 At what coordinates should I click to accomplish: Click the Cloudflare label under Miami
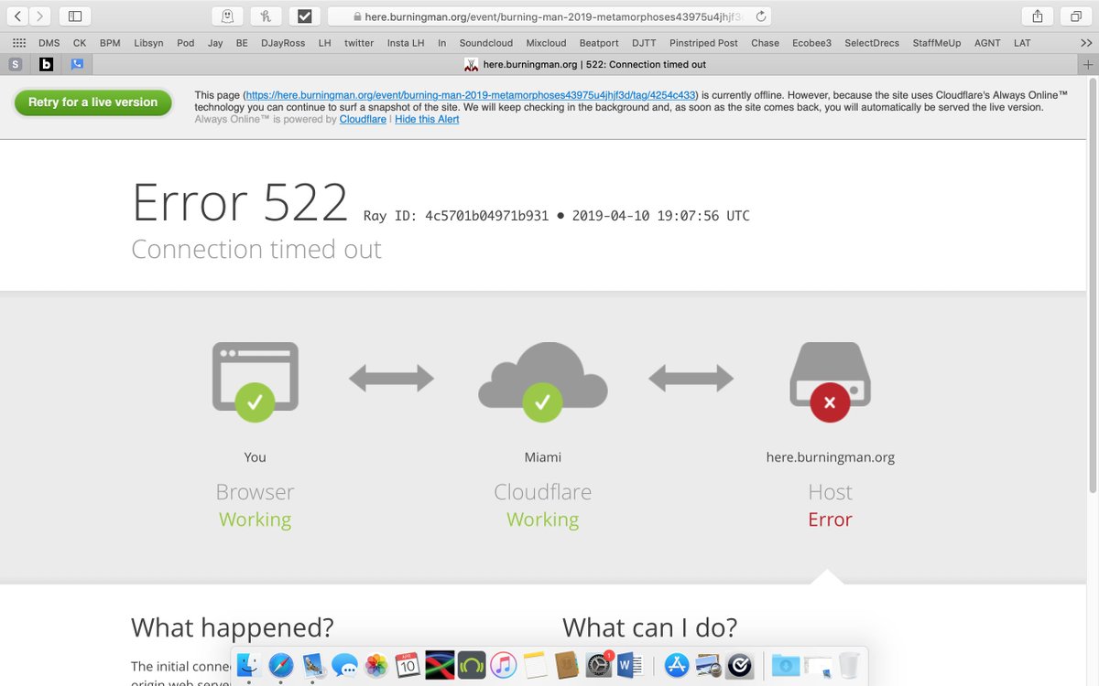pyautogui.click(x=542, y=492)
